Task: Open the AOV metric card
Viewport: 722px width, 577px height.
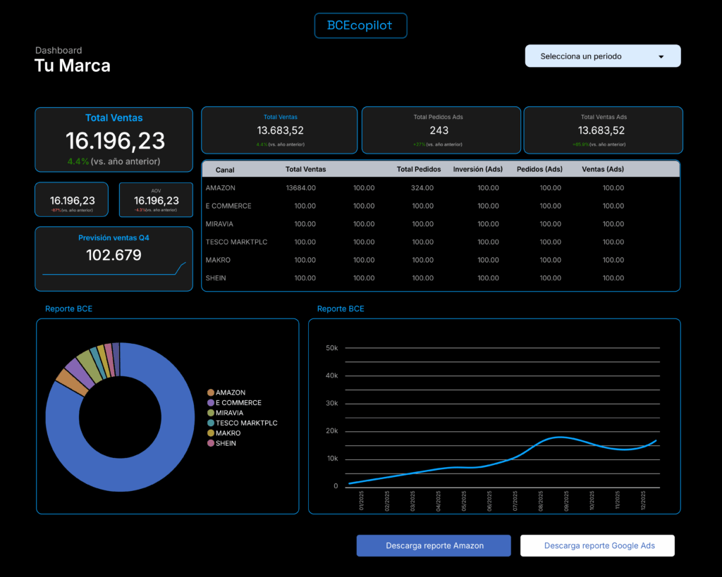Action: [x=156, y=199]
